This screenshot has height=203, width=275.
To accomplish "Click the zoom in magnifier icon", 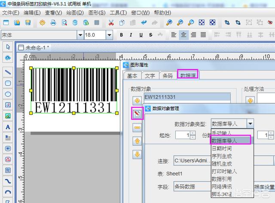I will [x=169, y=22].
